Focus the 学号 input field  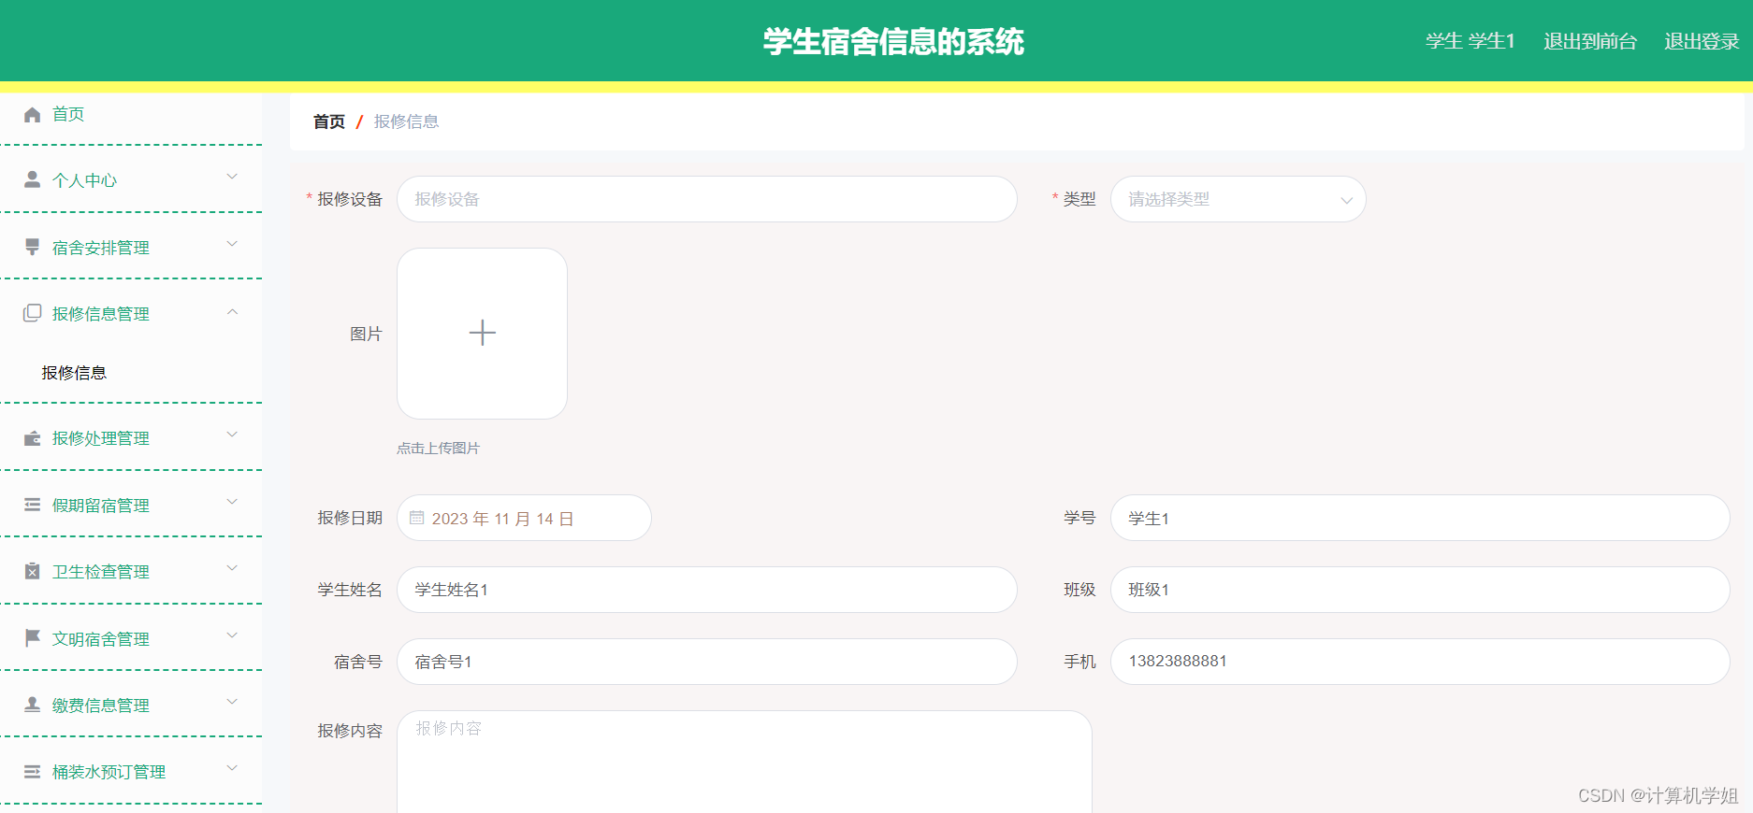(1420, 518)
